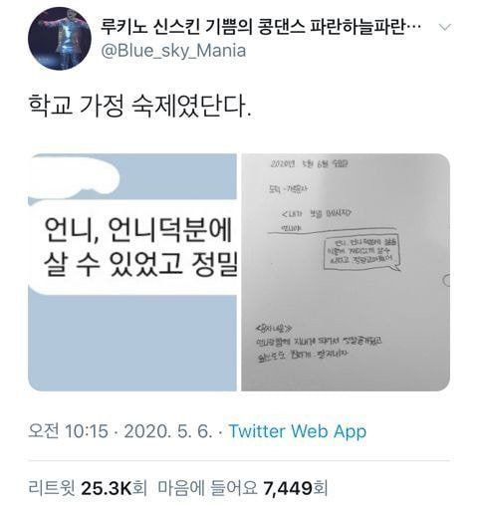Viewport: 478px width, 507px height.
Task: Click the handwritten bracketed title above the line
Action: [317, 213]
